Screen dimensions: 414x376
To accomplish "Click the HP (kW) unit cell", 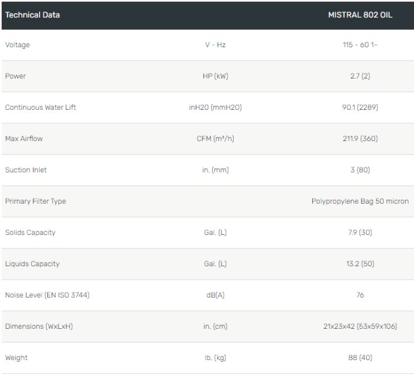I will pos(215,76).
